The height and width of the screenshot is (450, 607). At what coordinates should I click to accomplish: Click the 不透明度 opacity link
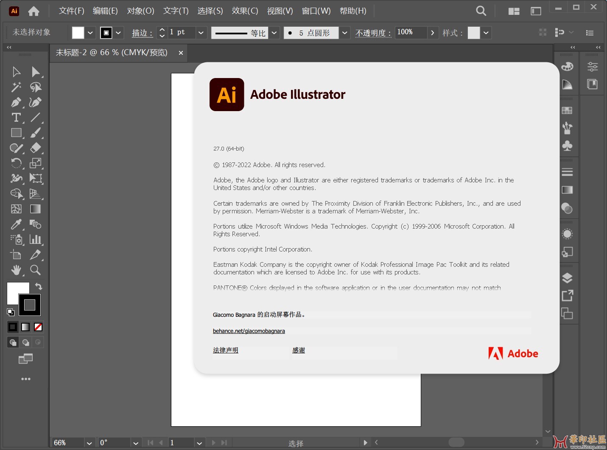coord(373,33)
